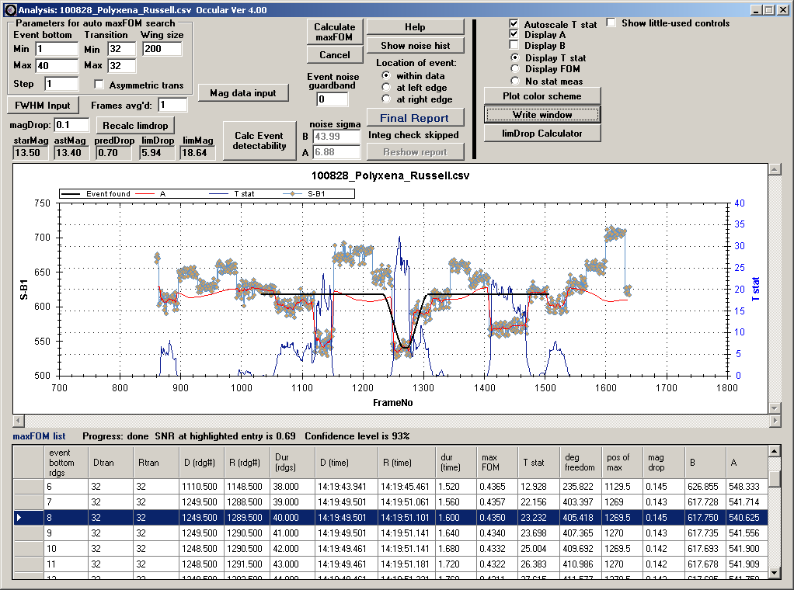Open the Final Report
This screenshot has width=794, height=590.
point(415,118)
